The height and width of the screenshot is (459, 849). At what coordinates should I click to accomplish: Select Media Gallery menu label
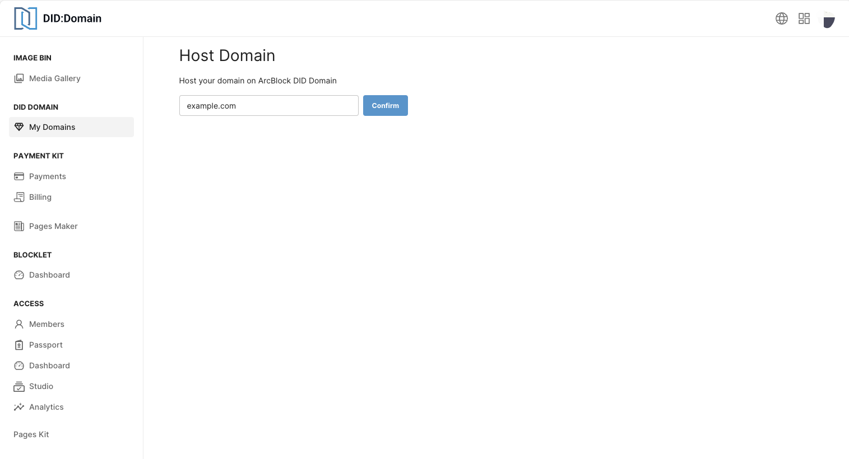[55, 78]
